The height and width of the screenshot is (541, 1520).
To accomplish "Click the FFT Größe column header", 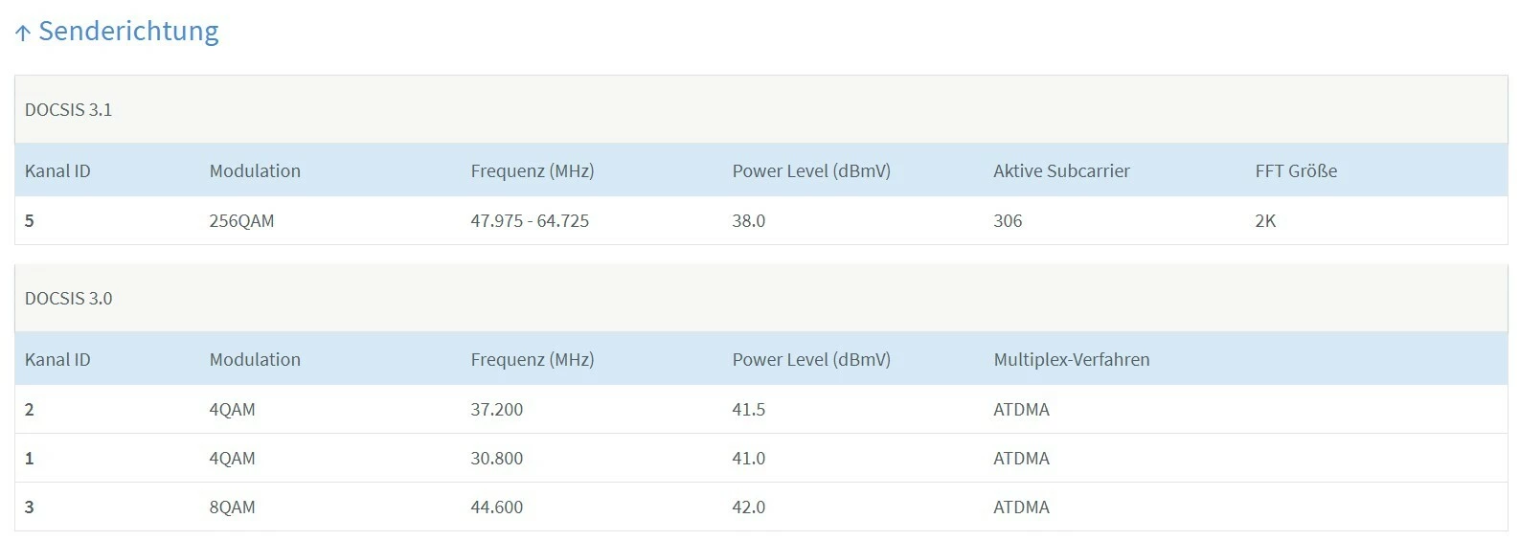I will pyautogui.click(x=1296, y=171).
